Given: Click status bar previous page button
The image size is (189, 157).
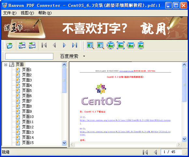Looking at the screenshot, I should pos(155,152).
